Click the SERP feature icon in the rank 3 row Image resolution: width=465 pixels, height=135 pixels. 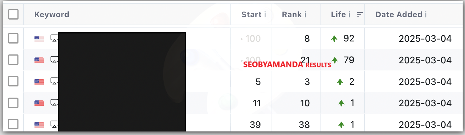point(54,81)
